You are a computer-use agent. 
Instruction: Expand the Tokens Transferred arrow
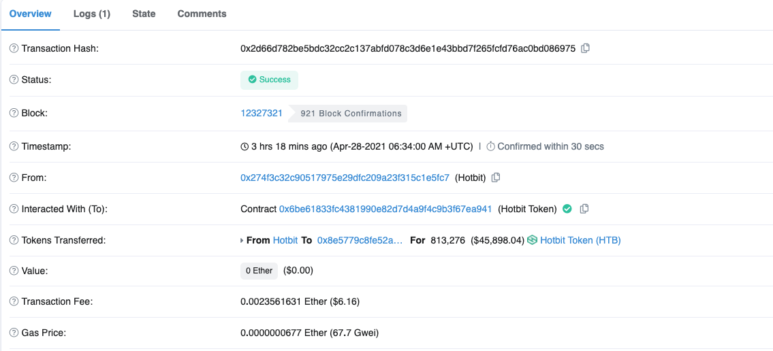tap(242, 241)
